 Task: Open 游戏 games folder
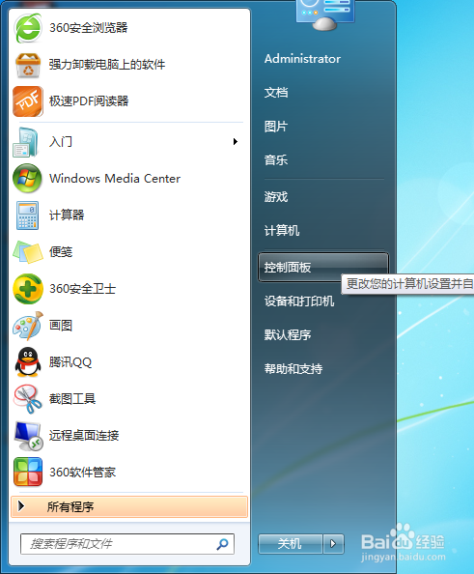276,197
